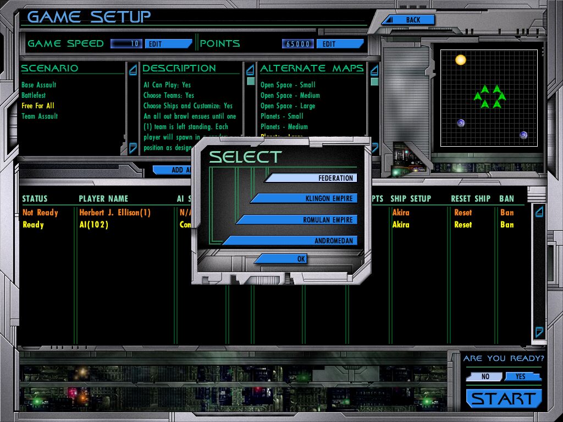This screenshot has height=422, width=563.
Task: Click the game speed field showing 10
Action: pyautogui.click(x=126, y=44)
